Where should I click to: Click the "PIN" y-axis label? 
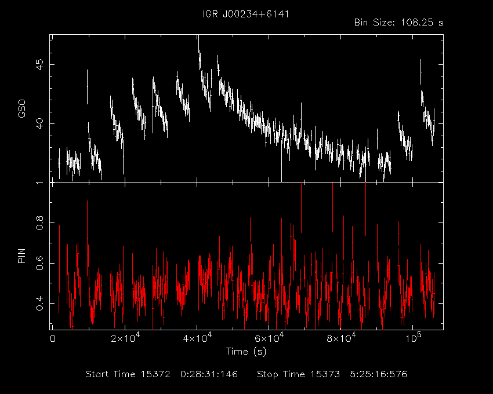point(21,256)
